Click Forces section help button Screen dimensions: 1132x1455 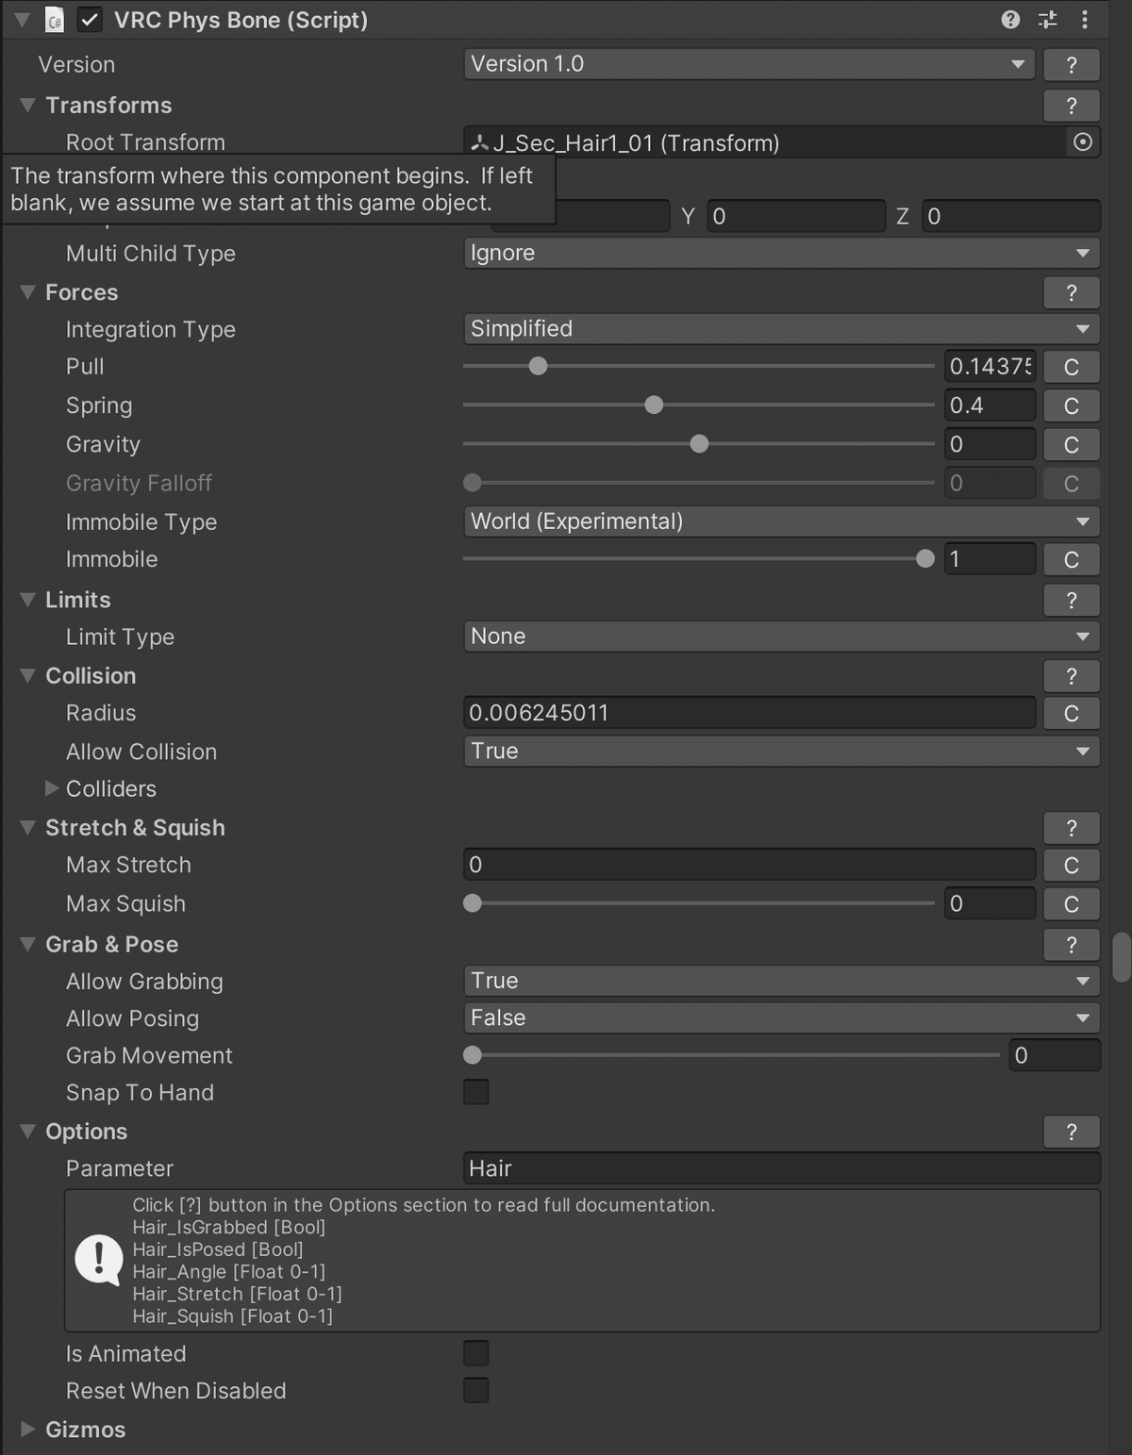1072,292
